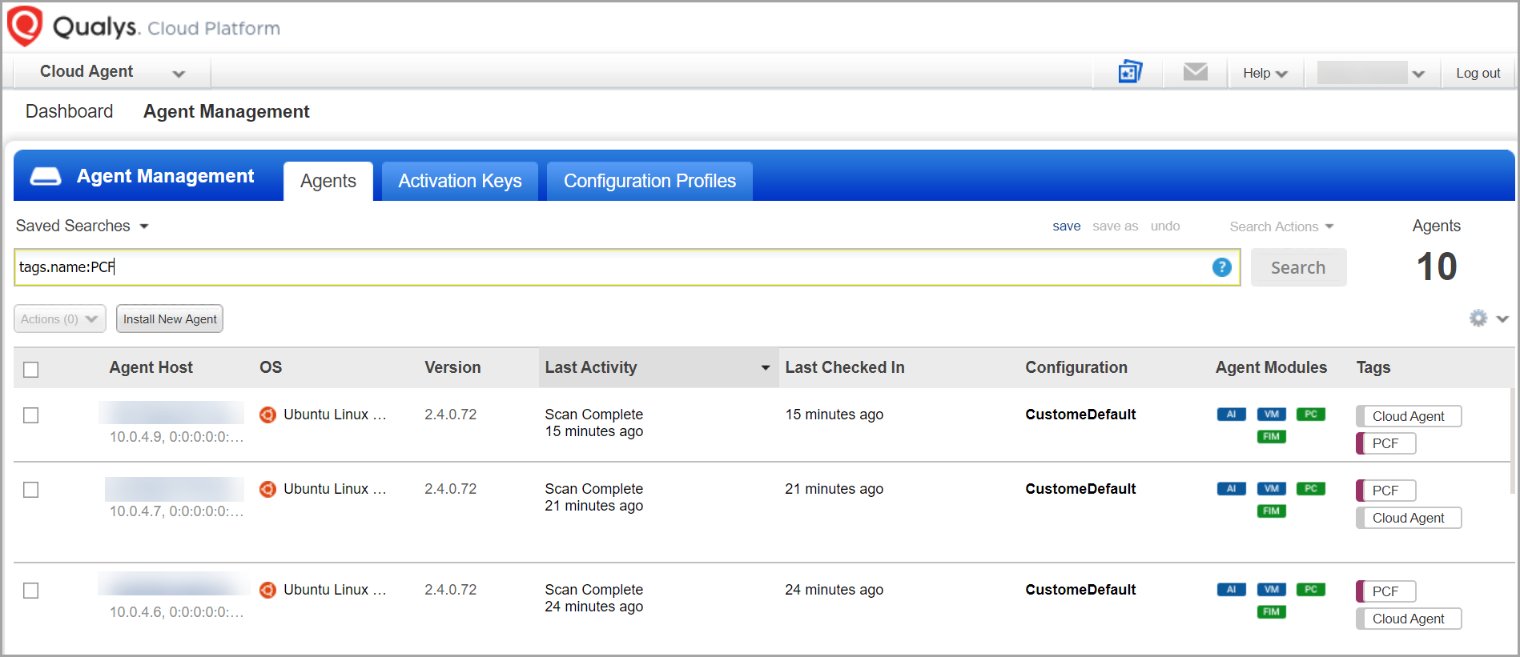Click PC module badge for host 10.0.4.6
This screenshot has width=1520, height=657.
(x=1311, y=590)
